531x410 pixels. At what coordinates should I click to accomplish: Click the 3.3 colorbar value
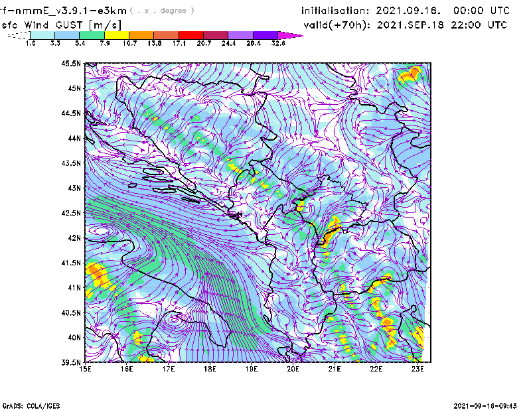tap(55, 43)
